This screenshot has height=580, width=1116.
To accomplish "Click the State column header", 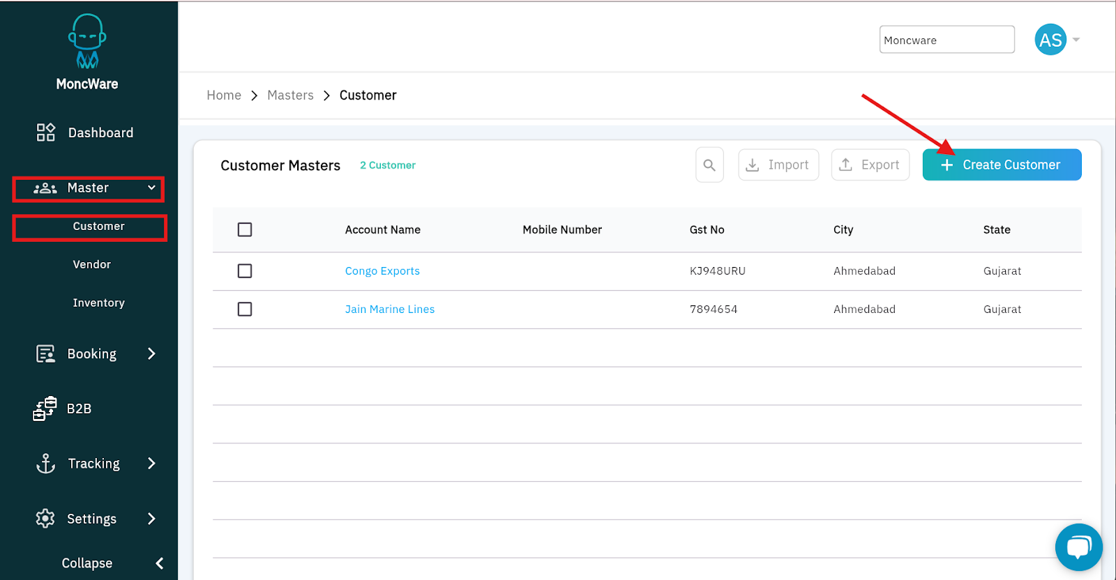I will 997,229.
